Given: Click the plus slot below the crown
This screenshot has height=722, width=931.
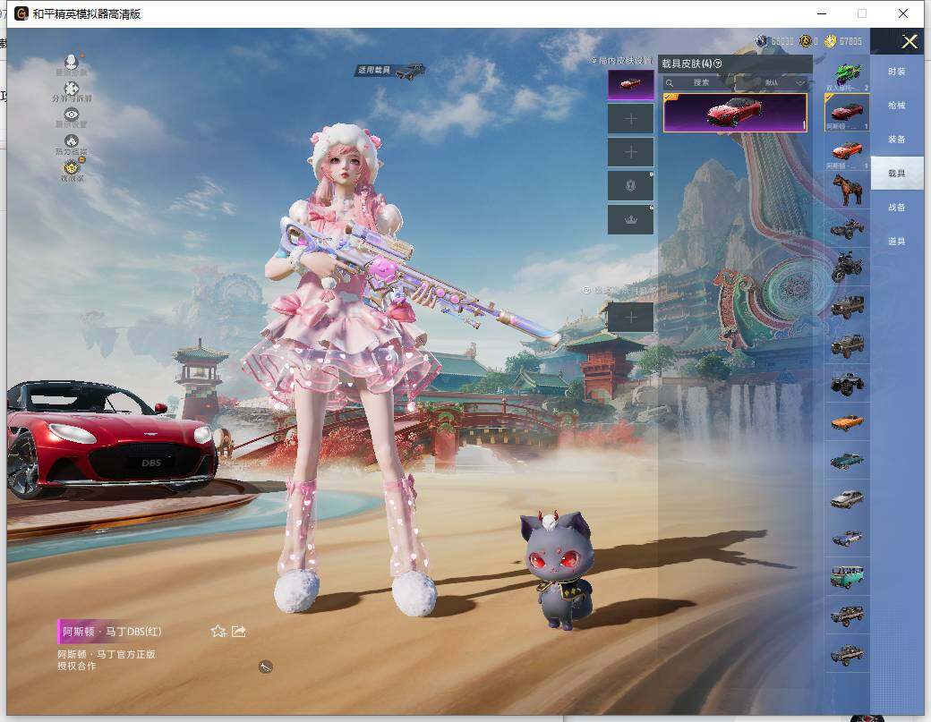Looking at the screenshot, I should pos(630,317).
